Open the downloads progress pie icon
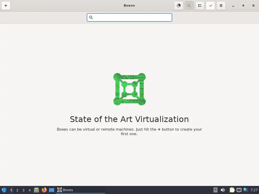 point(179,6)
